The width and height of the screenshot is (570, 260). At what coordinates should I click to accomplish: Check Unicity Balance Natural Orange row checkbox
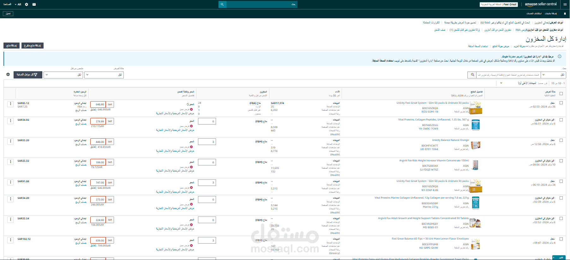[561, 140]
